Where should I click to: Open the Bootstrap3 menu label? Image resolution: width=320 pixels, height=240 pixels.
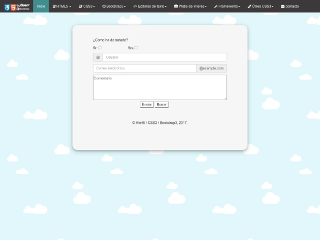pos(115,7)
